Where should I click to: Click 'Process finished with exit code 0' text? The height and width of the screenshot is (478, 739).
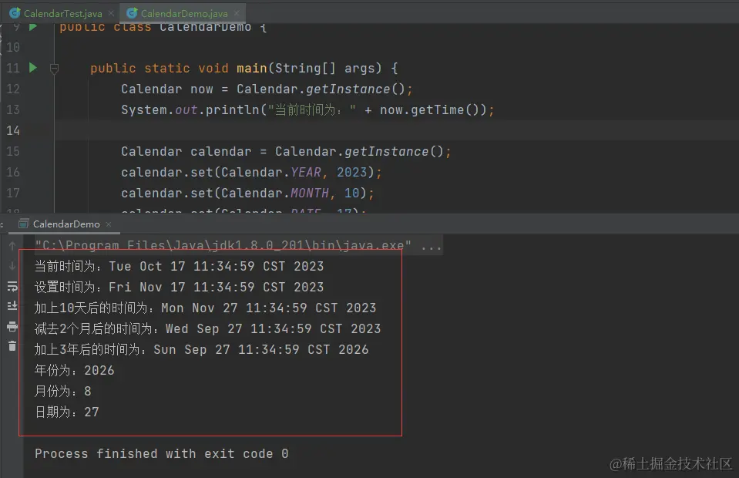point(161,453)
